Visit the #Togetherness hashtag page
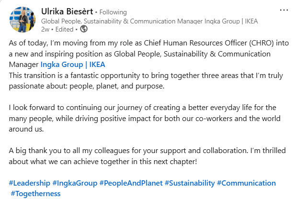 (x=35, y=193)
